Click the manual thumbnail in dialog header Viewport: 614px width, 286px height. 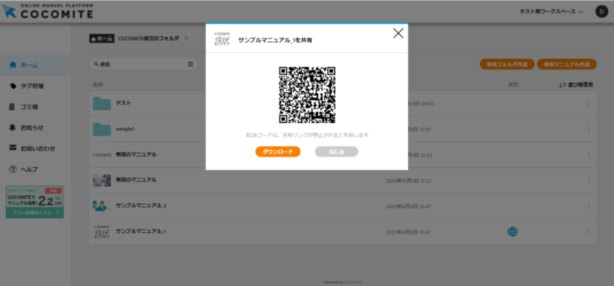[x=222, y=39]
